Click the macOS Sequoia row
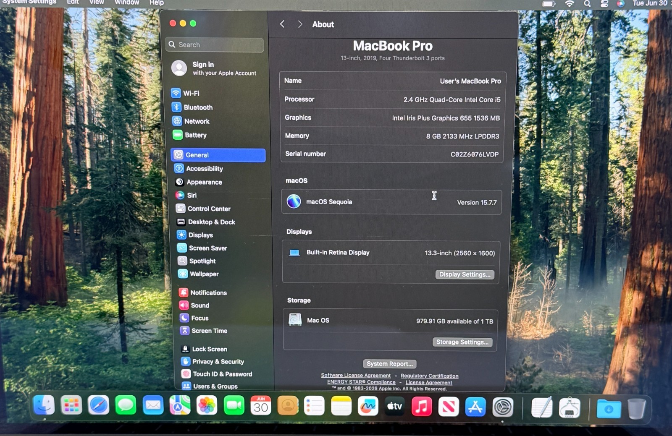This screenshot has width=672, height=436. [x=391, y=202]
